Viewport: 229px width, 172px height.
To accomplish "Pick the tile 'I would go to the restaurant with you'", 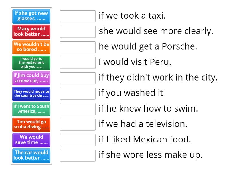I will 31,63.
